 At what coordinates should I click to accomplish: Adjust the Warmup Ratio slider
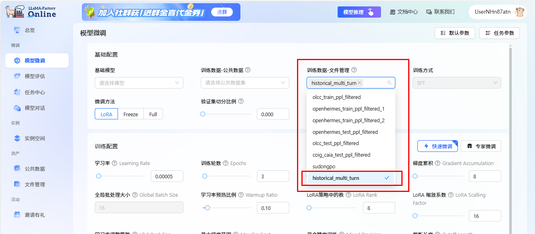207,208
